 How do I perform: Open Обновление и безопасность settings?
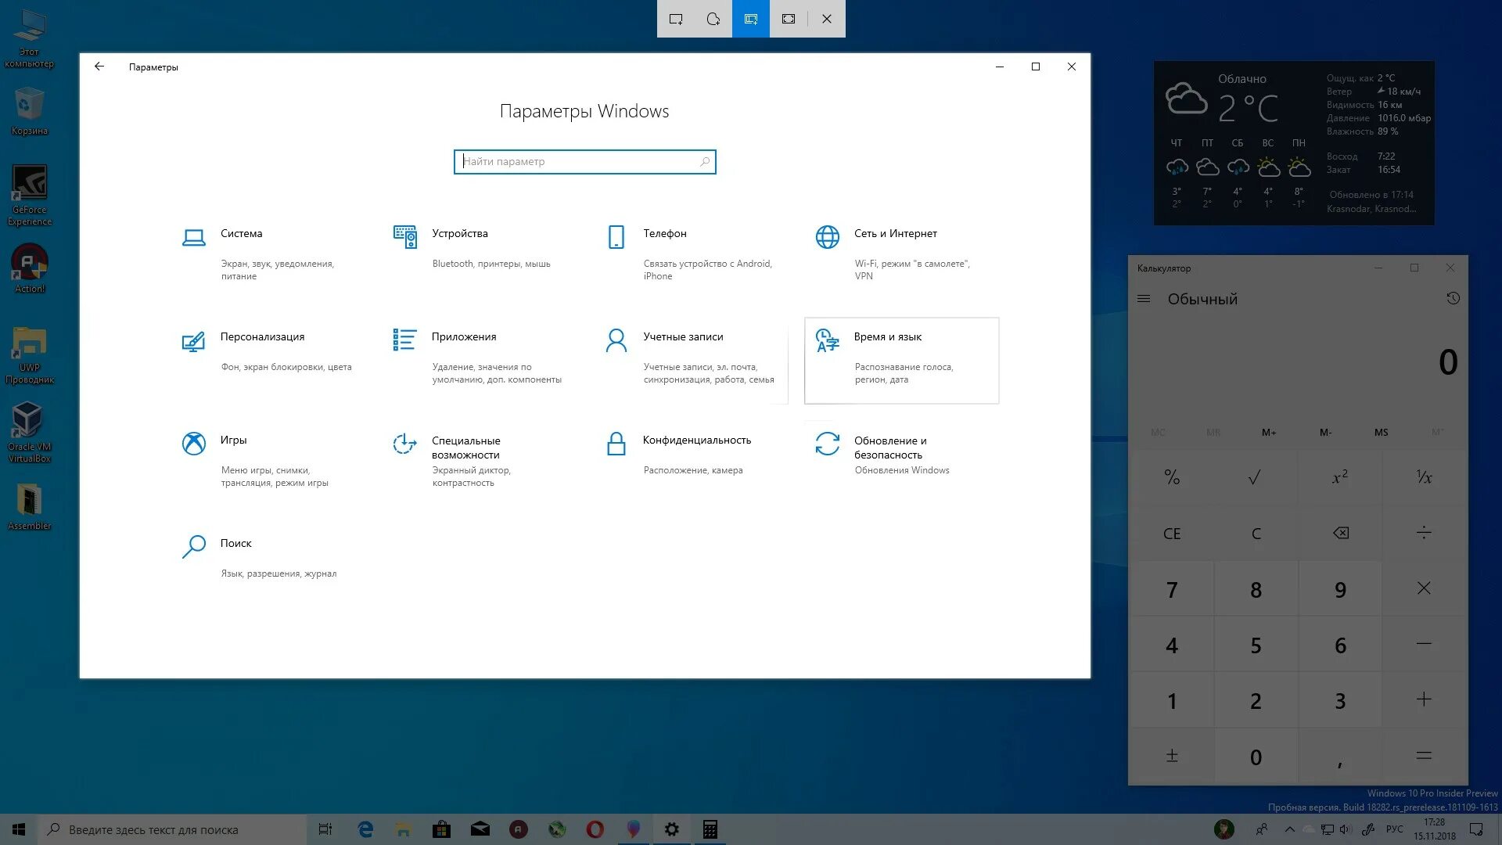[x=889, y=448]
